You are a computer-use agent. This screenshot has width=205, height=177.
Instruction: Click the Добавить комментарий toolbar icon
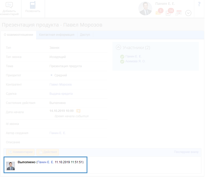(9, 6)
